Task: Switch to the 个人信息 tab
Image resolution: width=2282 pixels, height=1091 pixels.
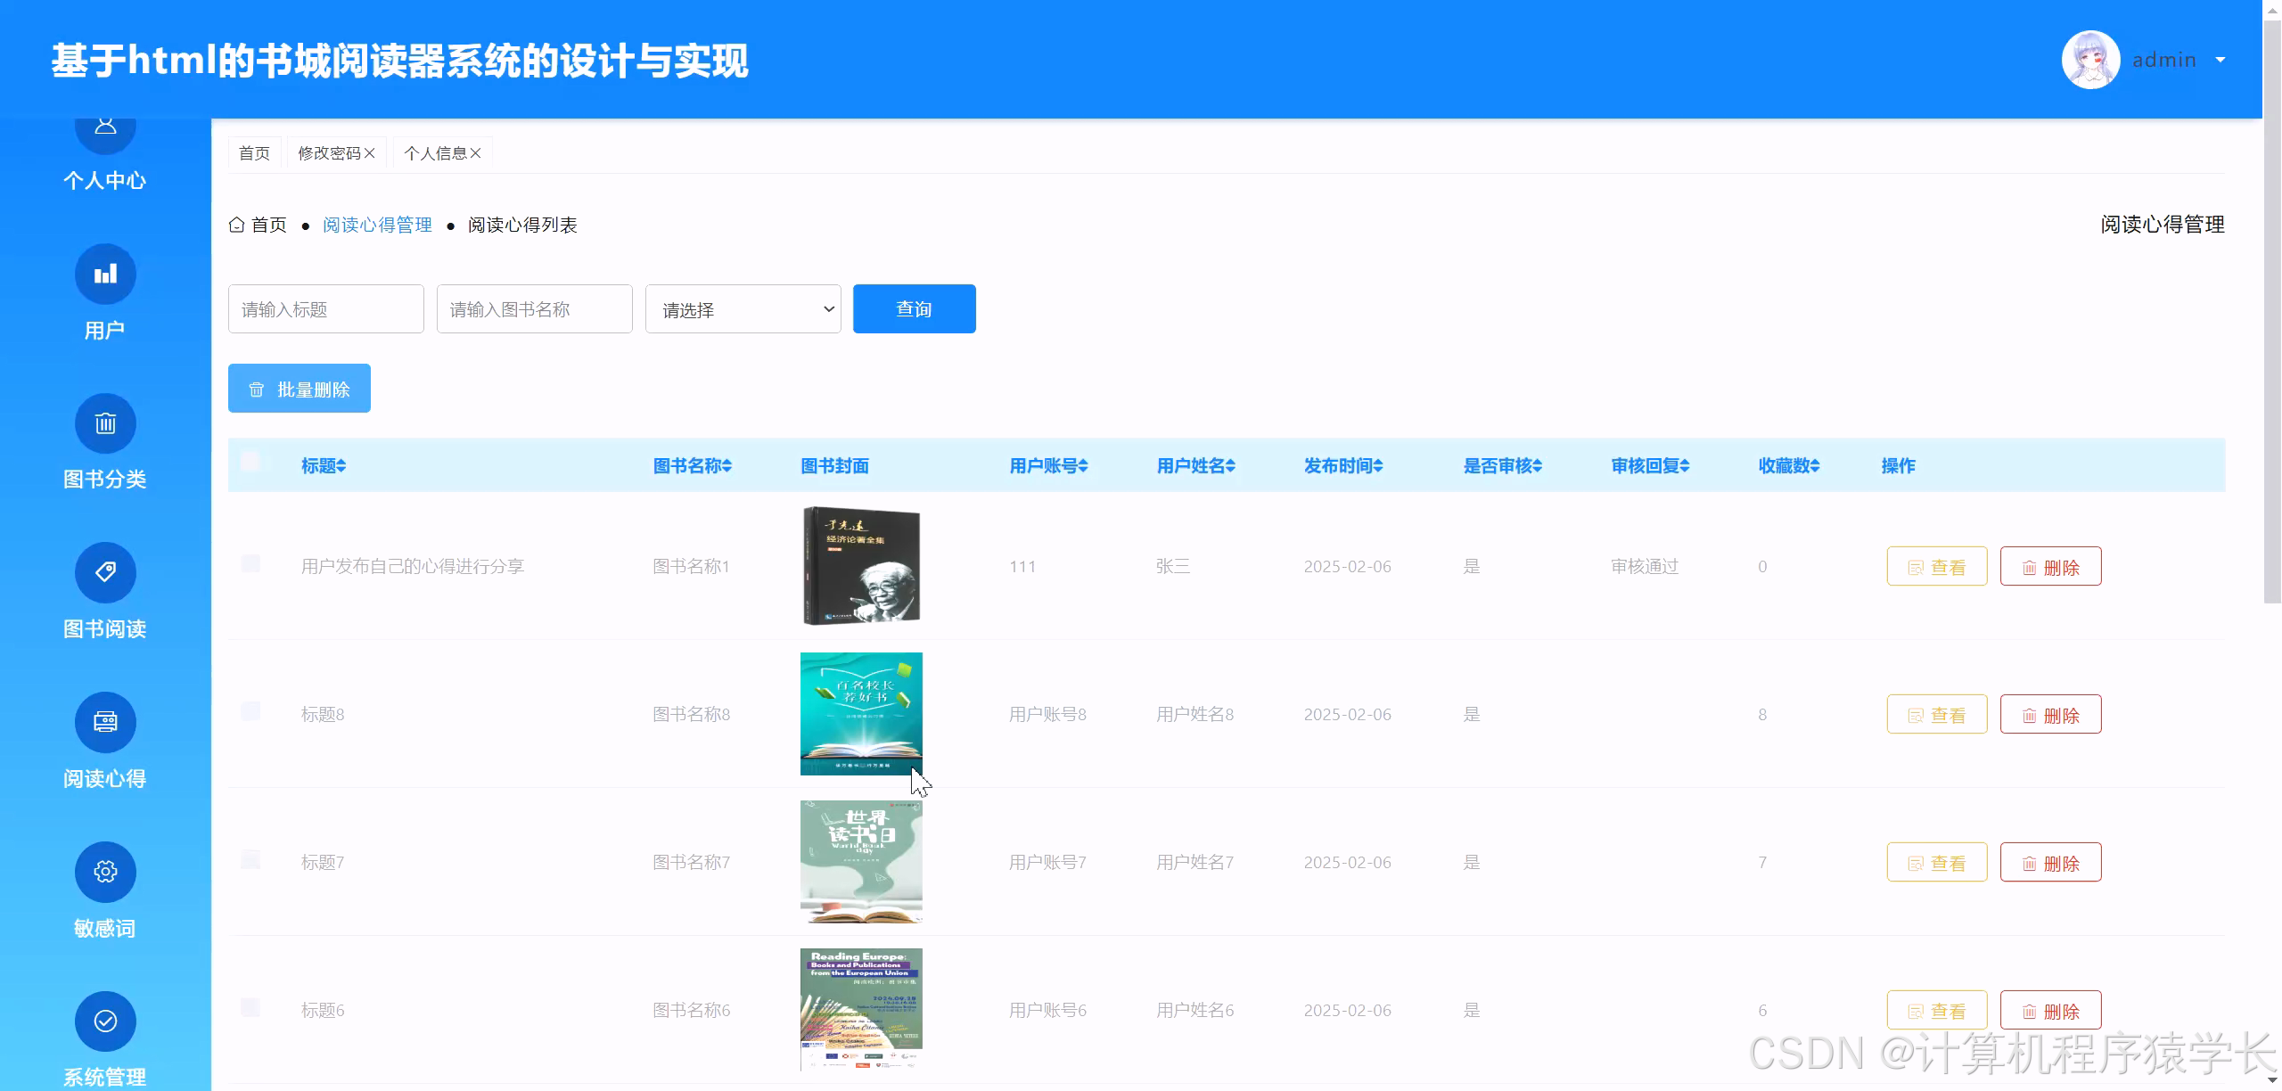Action: [x=435, y=153]
